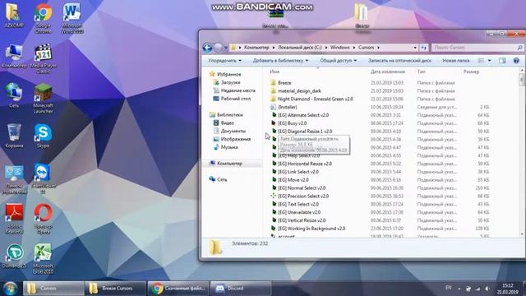The height and width of the screenshot is (296, 526).
Task: Open the Упорядочить dropdown menu
Action: point(224,61)
